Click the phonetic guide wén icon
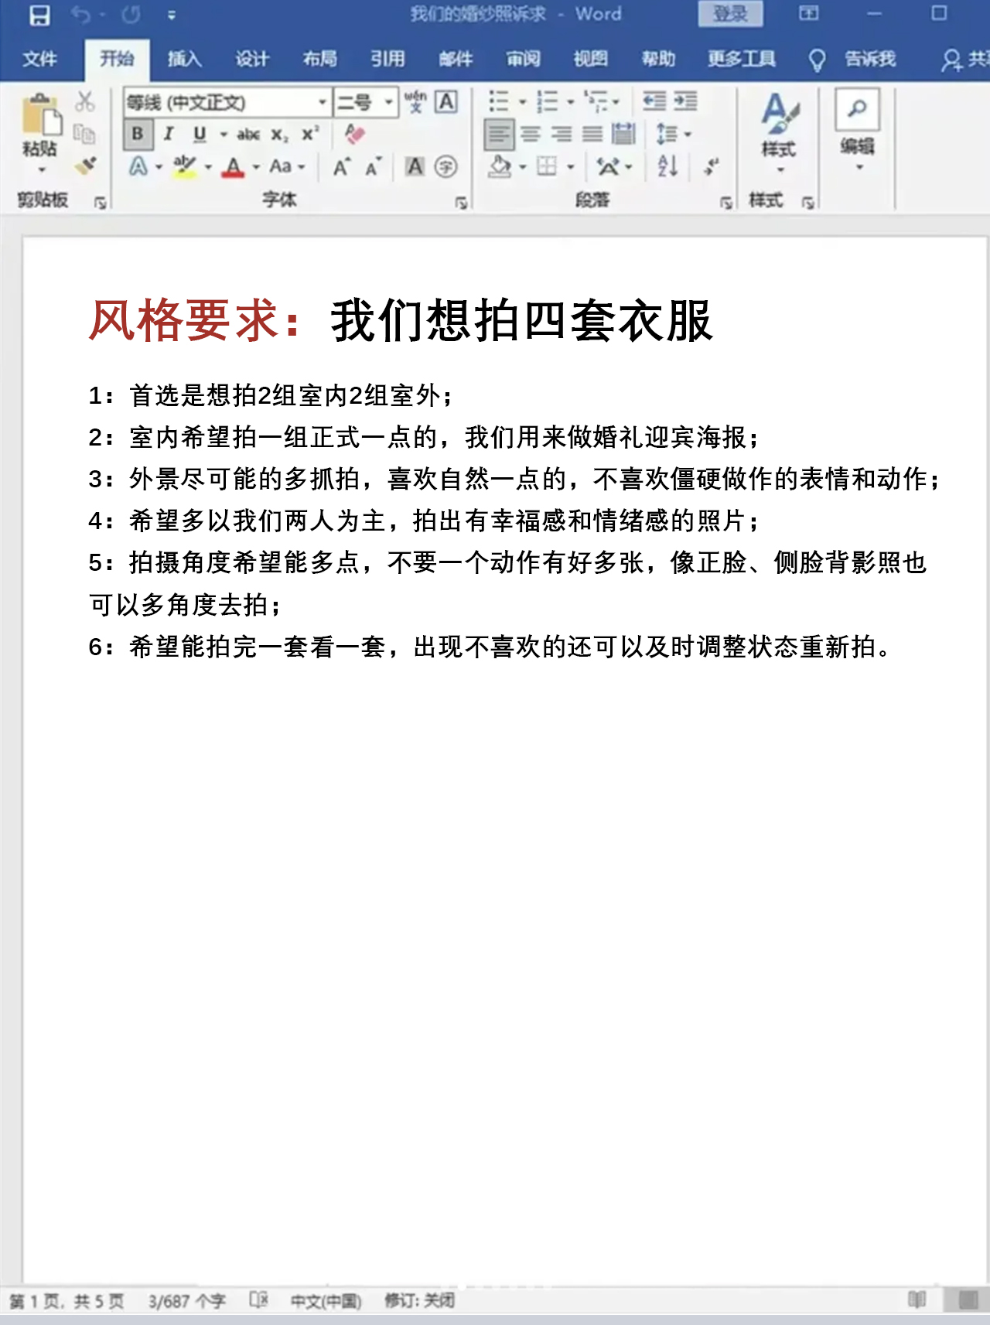Viewport: 990px width, 1325px height. [x=415, y=101]
